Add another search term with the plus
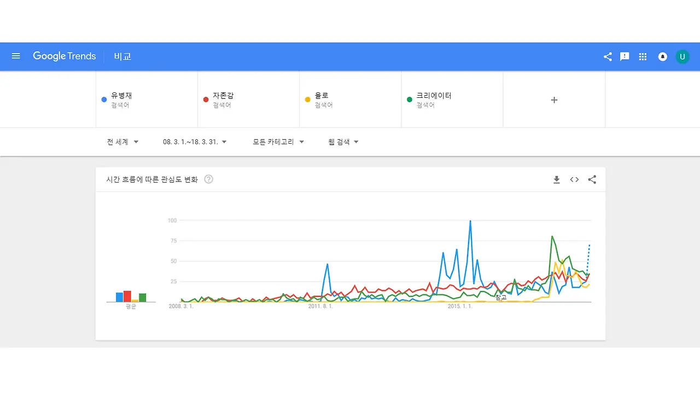This screenshot has width=700, height=393. click(x=554, y=100)
